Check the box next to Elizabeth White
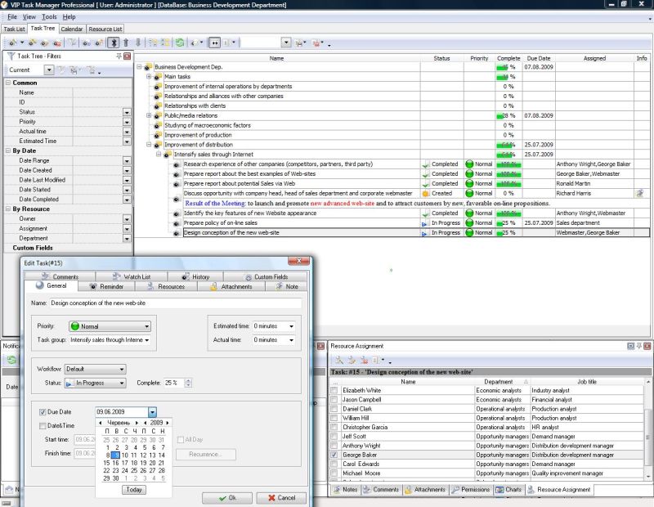654x507 pixels. point(334,391)
